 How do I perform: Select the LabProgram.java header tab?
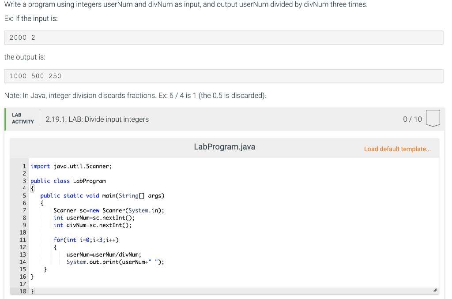tap(224, 147)
